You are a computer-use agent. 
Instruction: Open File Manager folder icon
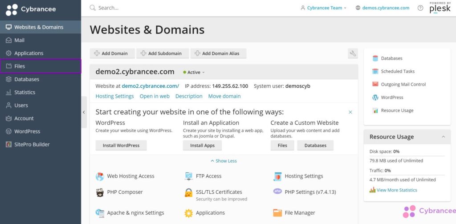(278, 213)
